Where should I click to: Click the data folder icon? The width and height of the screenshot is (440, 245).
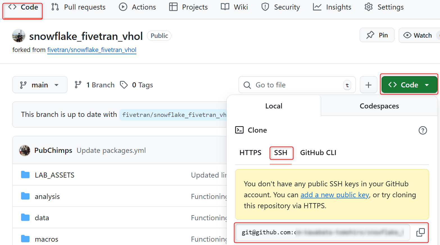click(25, 217)
